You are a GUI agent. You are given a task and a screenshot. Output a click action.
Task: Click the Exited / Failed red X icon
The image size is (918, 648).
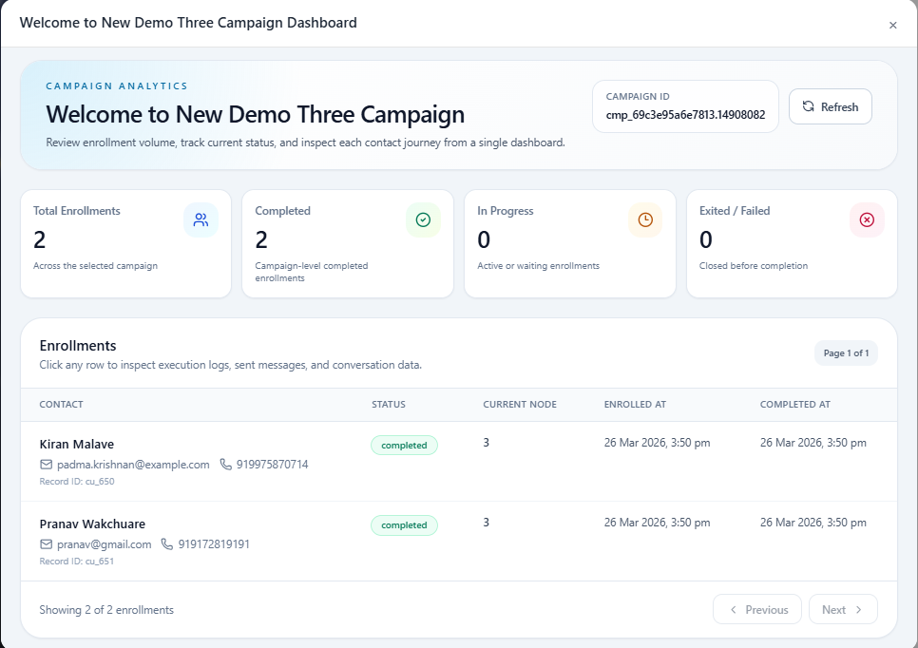coord(867,219)
